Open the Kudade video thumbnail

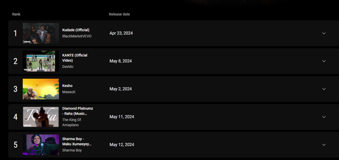41,33
